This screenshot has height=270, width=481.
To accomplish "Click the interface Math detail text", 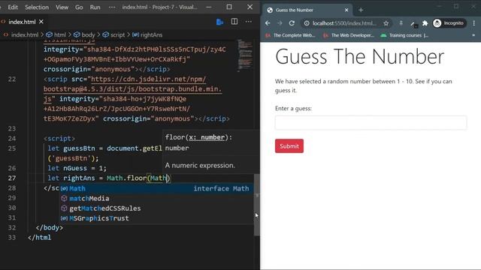I will point(221,188).
